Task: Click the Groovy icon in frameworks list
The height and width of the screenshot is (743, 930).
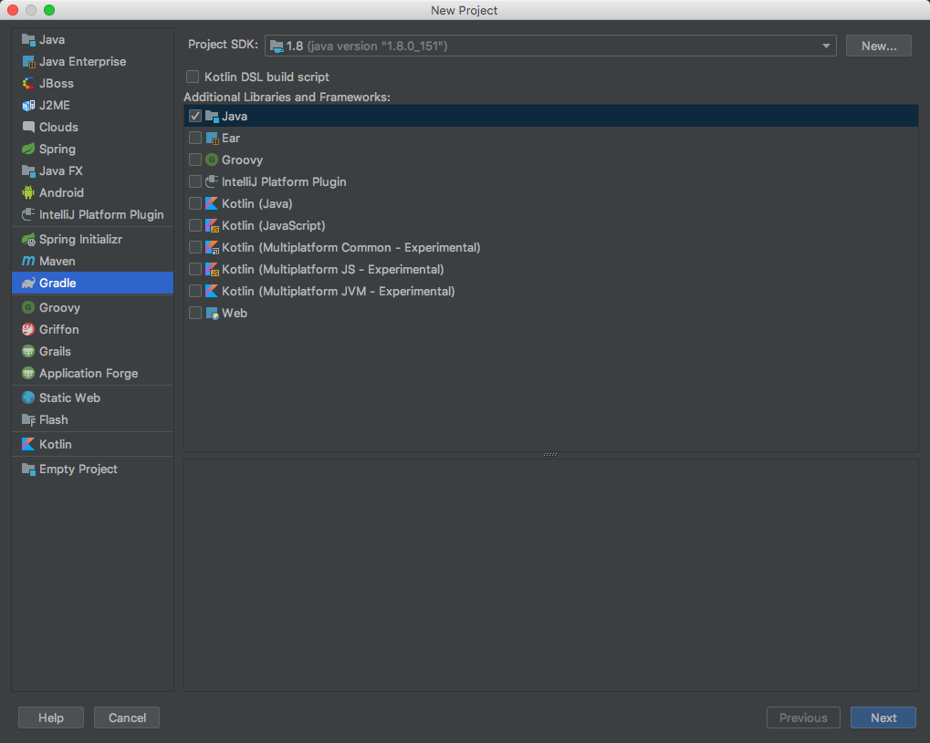Action: tap(212, 160)
